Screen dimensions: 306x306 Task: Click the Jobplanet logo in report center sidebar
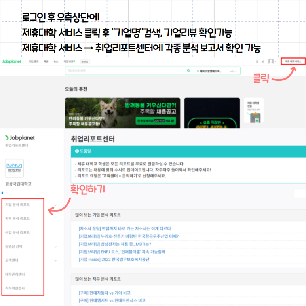tap(20, 138)
